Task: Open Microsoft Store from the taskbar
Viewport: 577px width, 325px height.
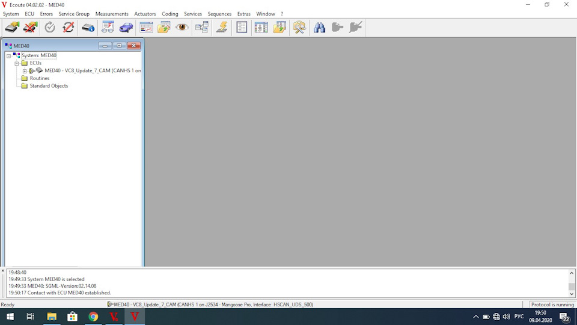Action: 73,317
